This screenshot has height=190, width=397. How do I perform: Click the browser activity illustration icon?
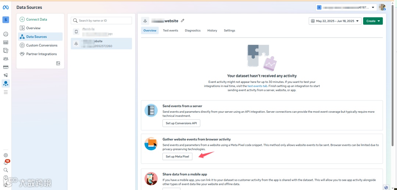pyautogui.click(x=151, y=144)
